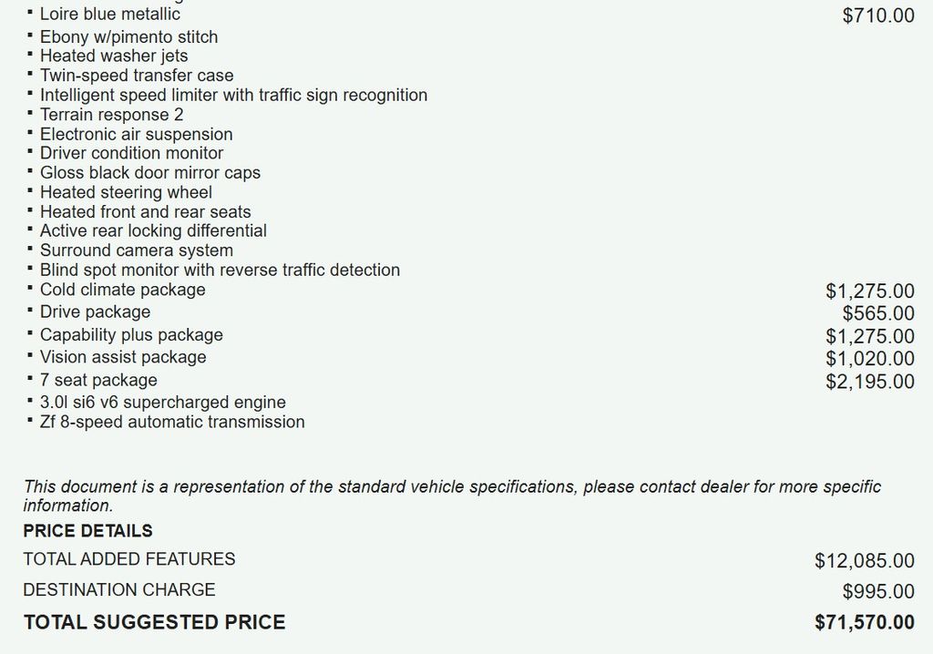Select Active rear locking differential text
The height and width of the screenshot is (654, 933).
click(153, 231)
